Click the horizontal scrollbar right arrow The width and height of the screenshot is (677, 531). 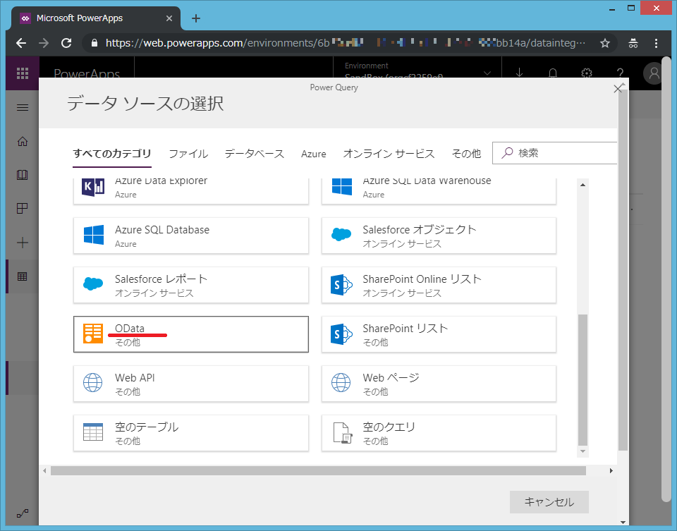611,470
